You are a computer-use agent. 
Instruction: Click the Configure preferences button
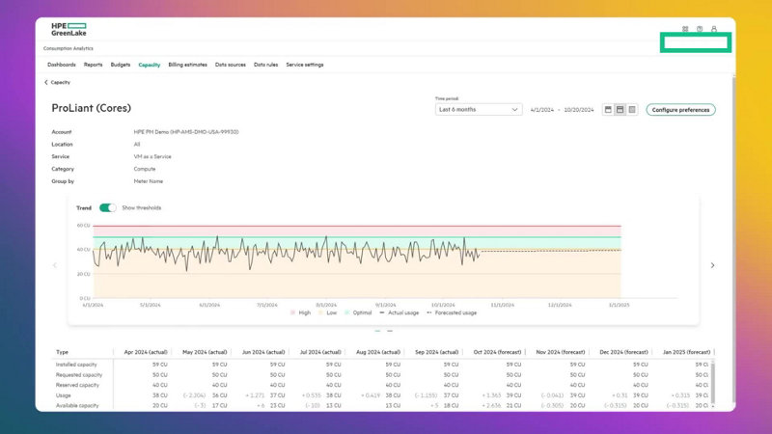coord(680,110)
